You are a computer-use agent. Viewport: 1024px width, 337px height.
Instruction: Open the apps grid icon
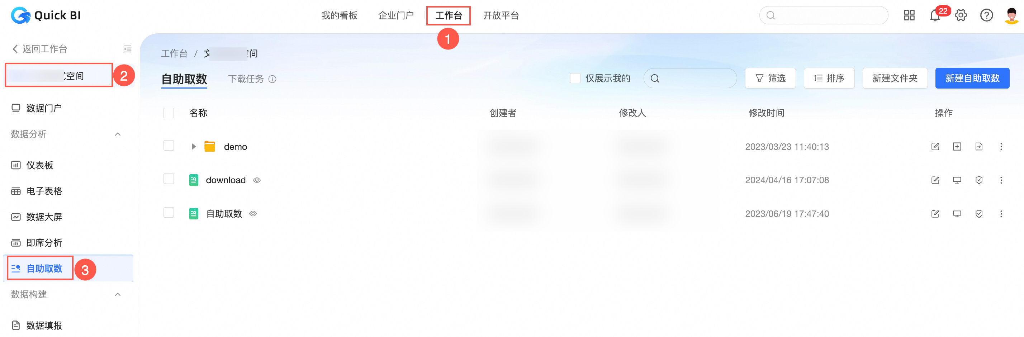[909, 15]
